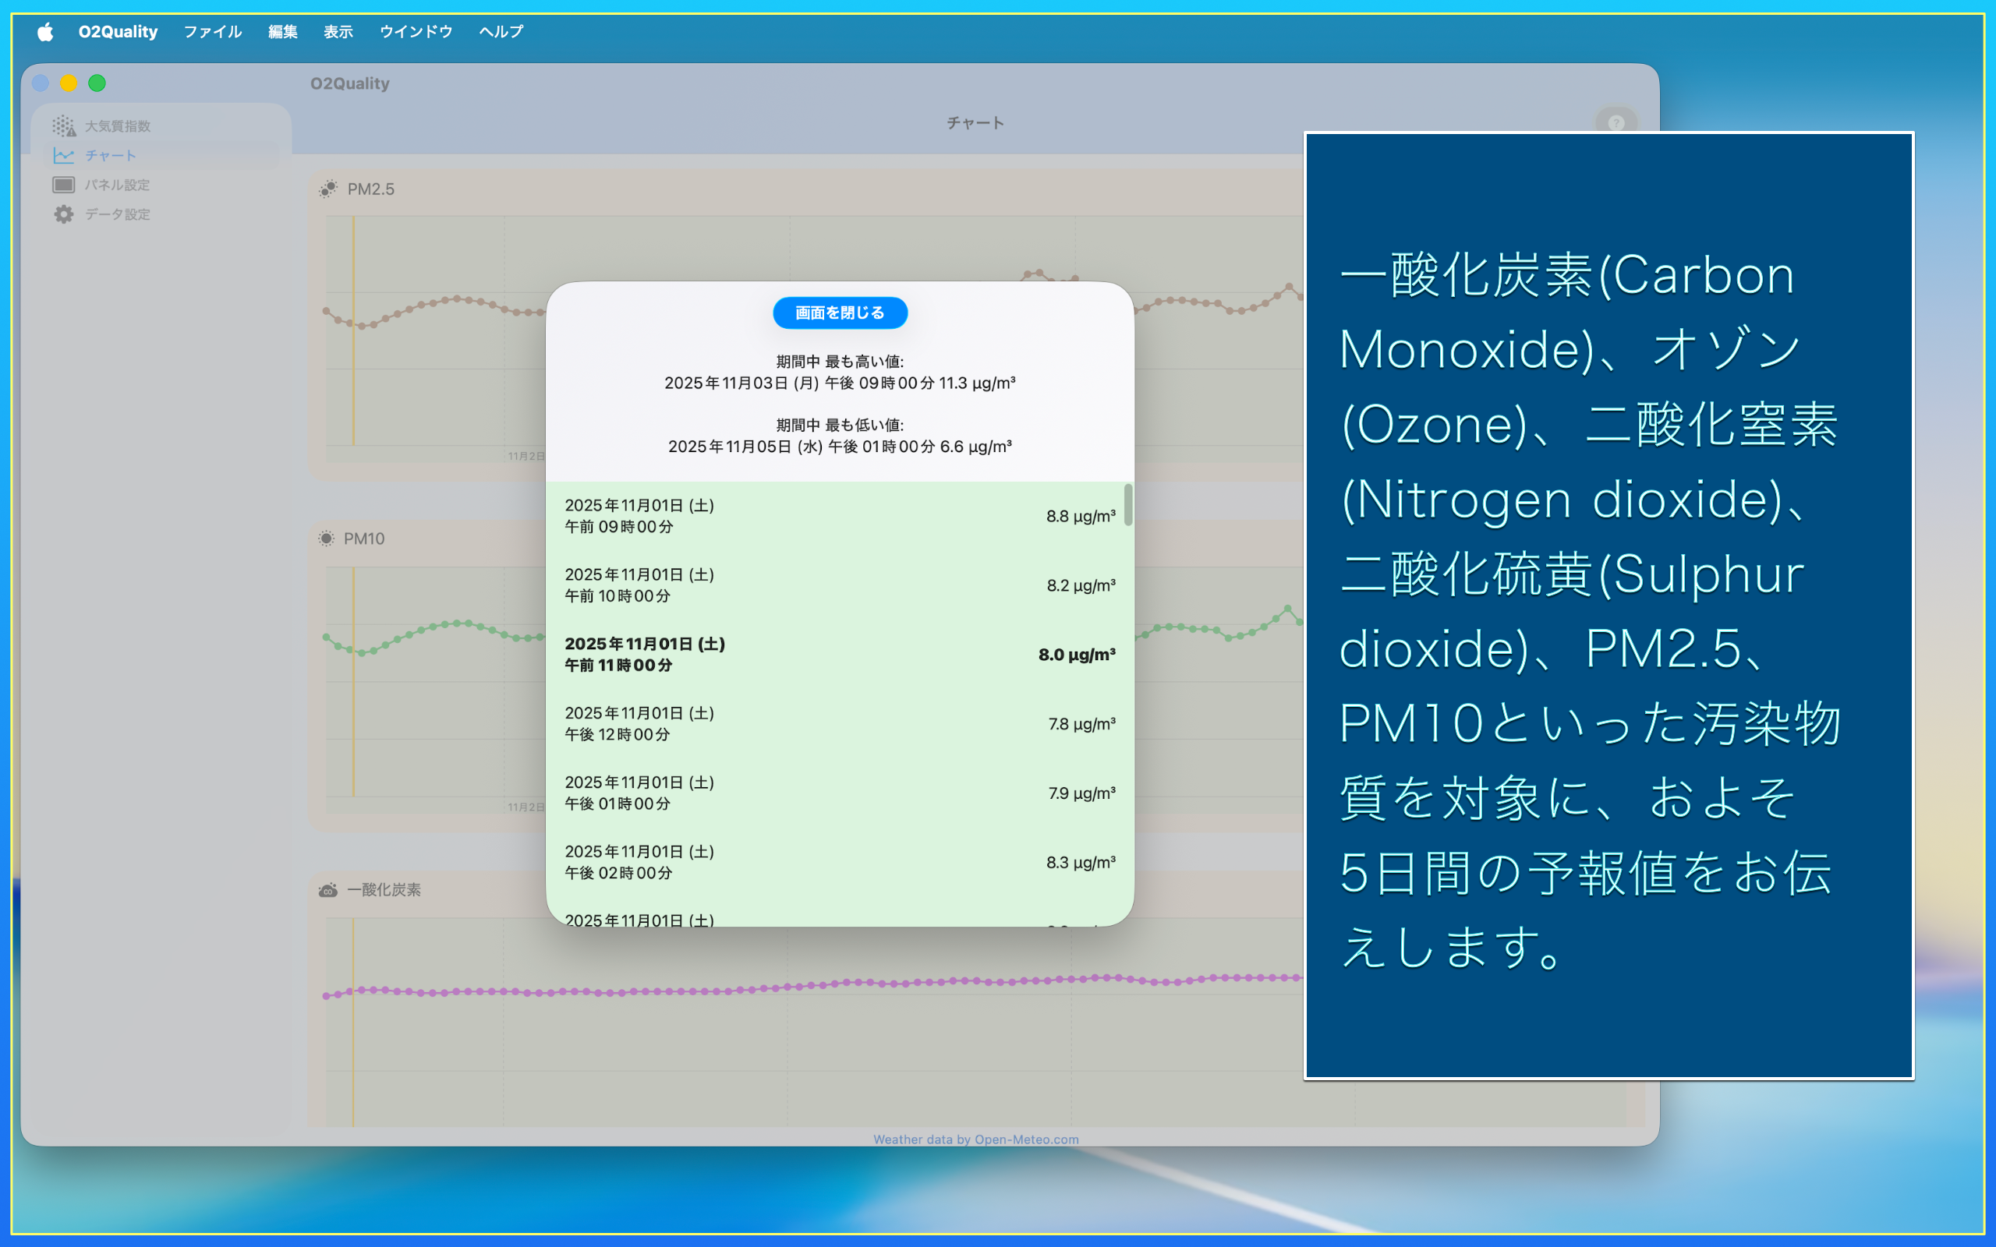
Task: Open the 編集 menu
Action: tap(283, 31)
